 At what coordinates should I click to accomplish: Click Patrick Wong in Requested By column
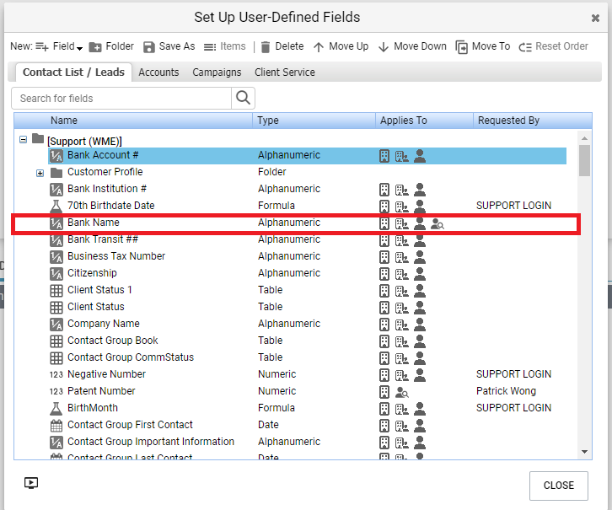506,391
